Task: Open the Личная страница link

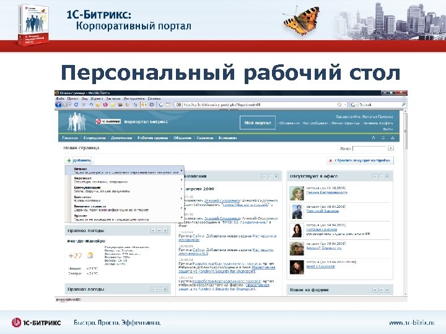Action: point(345,123)
